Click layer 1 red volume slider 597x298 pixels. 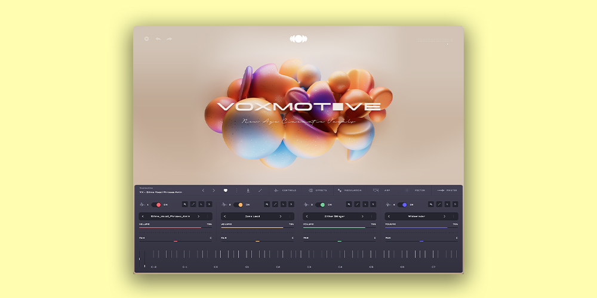pos(176,228)
